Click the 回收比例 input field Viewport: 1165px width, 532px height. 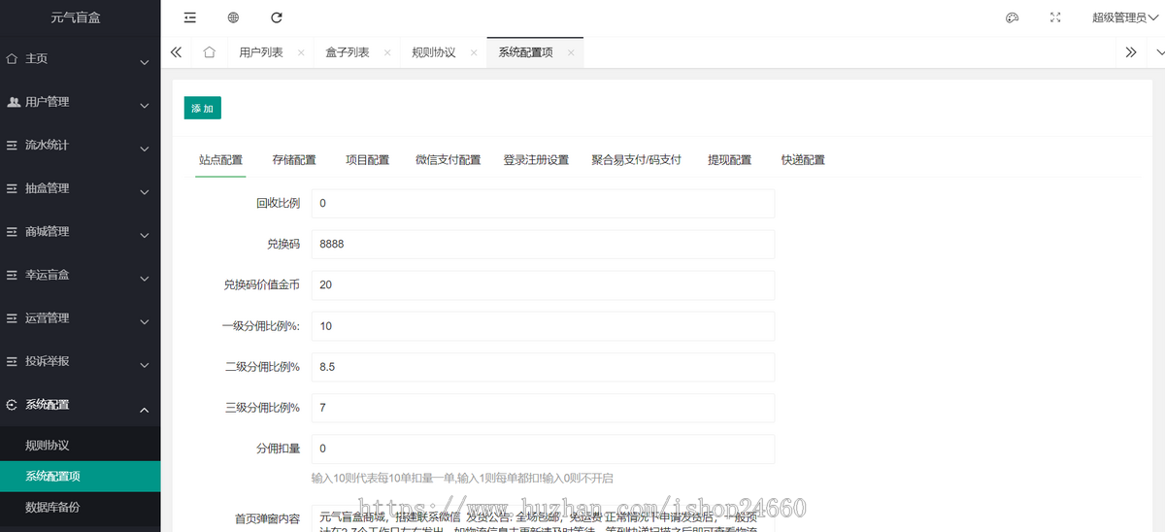click(543, 204)
